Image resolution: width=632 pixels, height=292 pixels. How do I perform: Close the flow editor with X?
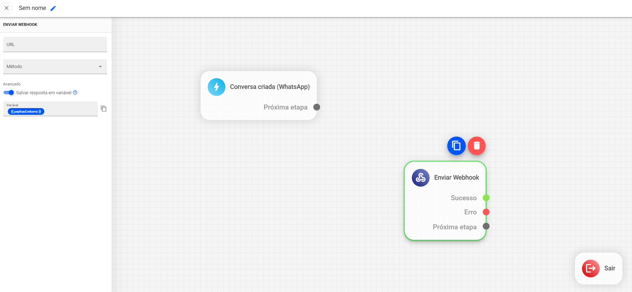pyautogui.click(x=6, y=8)
